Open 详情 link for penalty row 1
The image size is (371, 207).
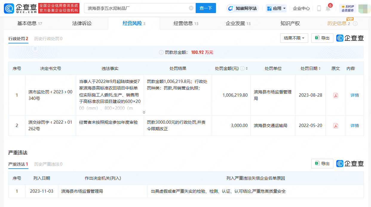(355, 95)
